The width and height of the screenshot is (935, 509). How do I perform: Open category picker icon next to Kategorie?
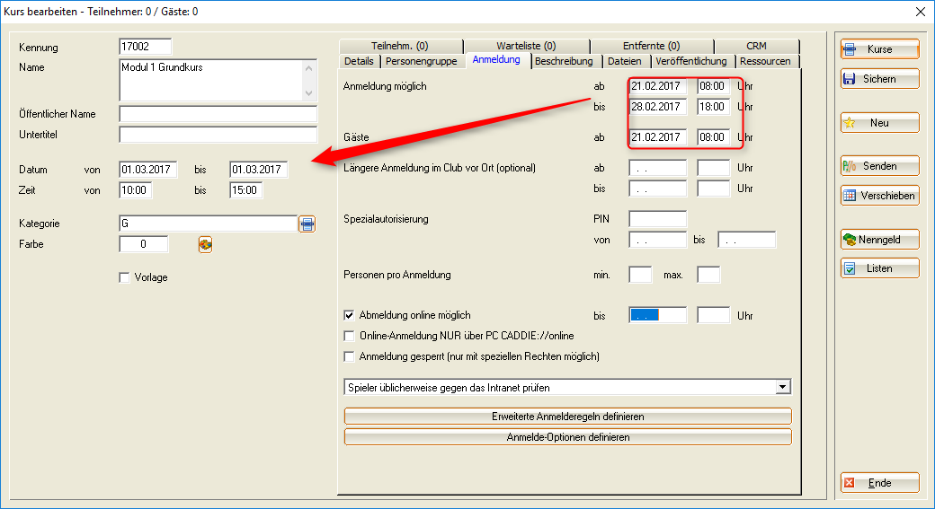pos(307,224)
